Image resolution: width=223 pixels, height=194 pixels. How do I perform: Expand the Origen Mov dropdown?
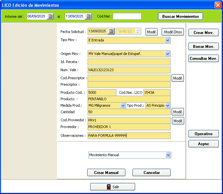point(167,54)
